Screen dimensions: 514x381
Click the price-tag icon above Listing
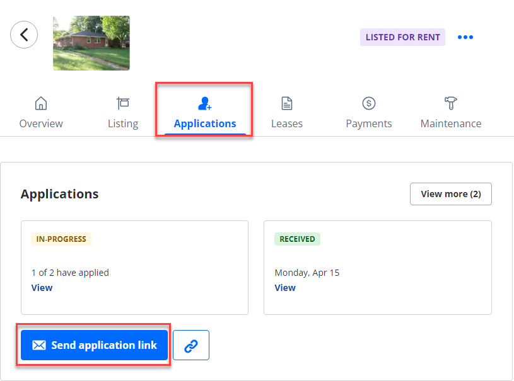click(x=122, y=103)
